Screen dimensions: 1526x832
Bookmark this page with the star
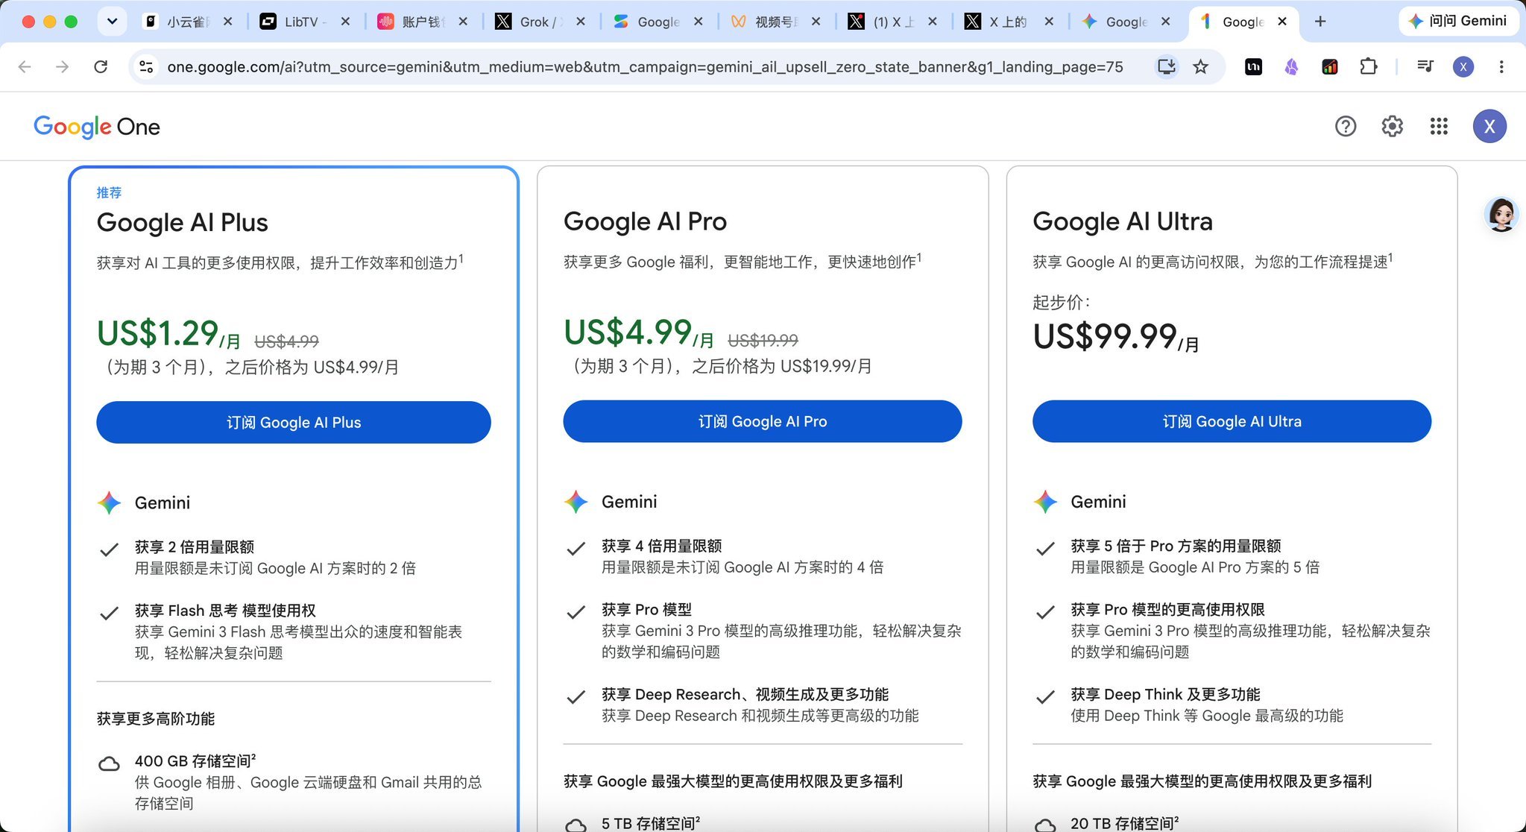pos(1200,67)
